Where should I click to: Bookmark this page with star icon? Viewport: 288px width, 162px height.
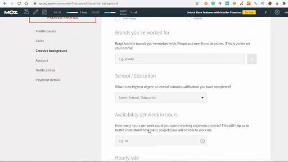click(197, 3)
